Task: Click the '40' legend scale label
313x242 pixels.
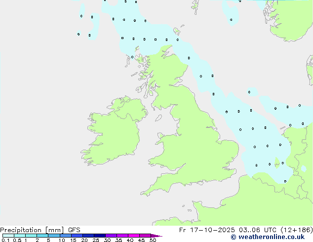Action: pyautogui.click(x=130, y=240)
